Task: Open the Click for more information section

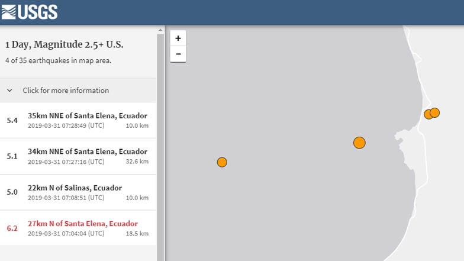Action: point(66,91)
